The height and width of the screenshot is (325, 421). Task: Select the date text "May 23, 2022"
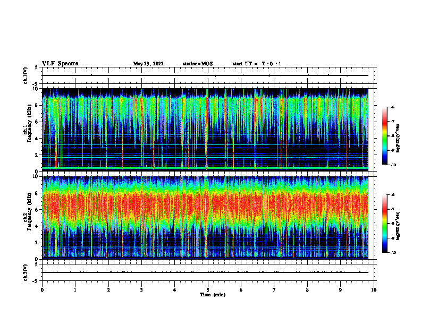(x=148, y=64)
